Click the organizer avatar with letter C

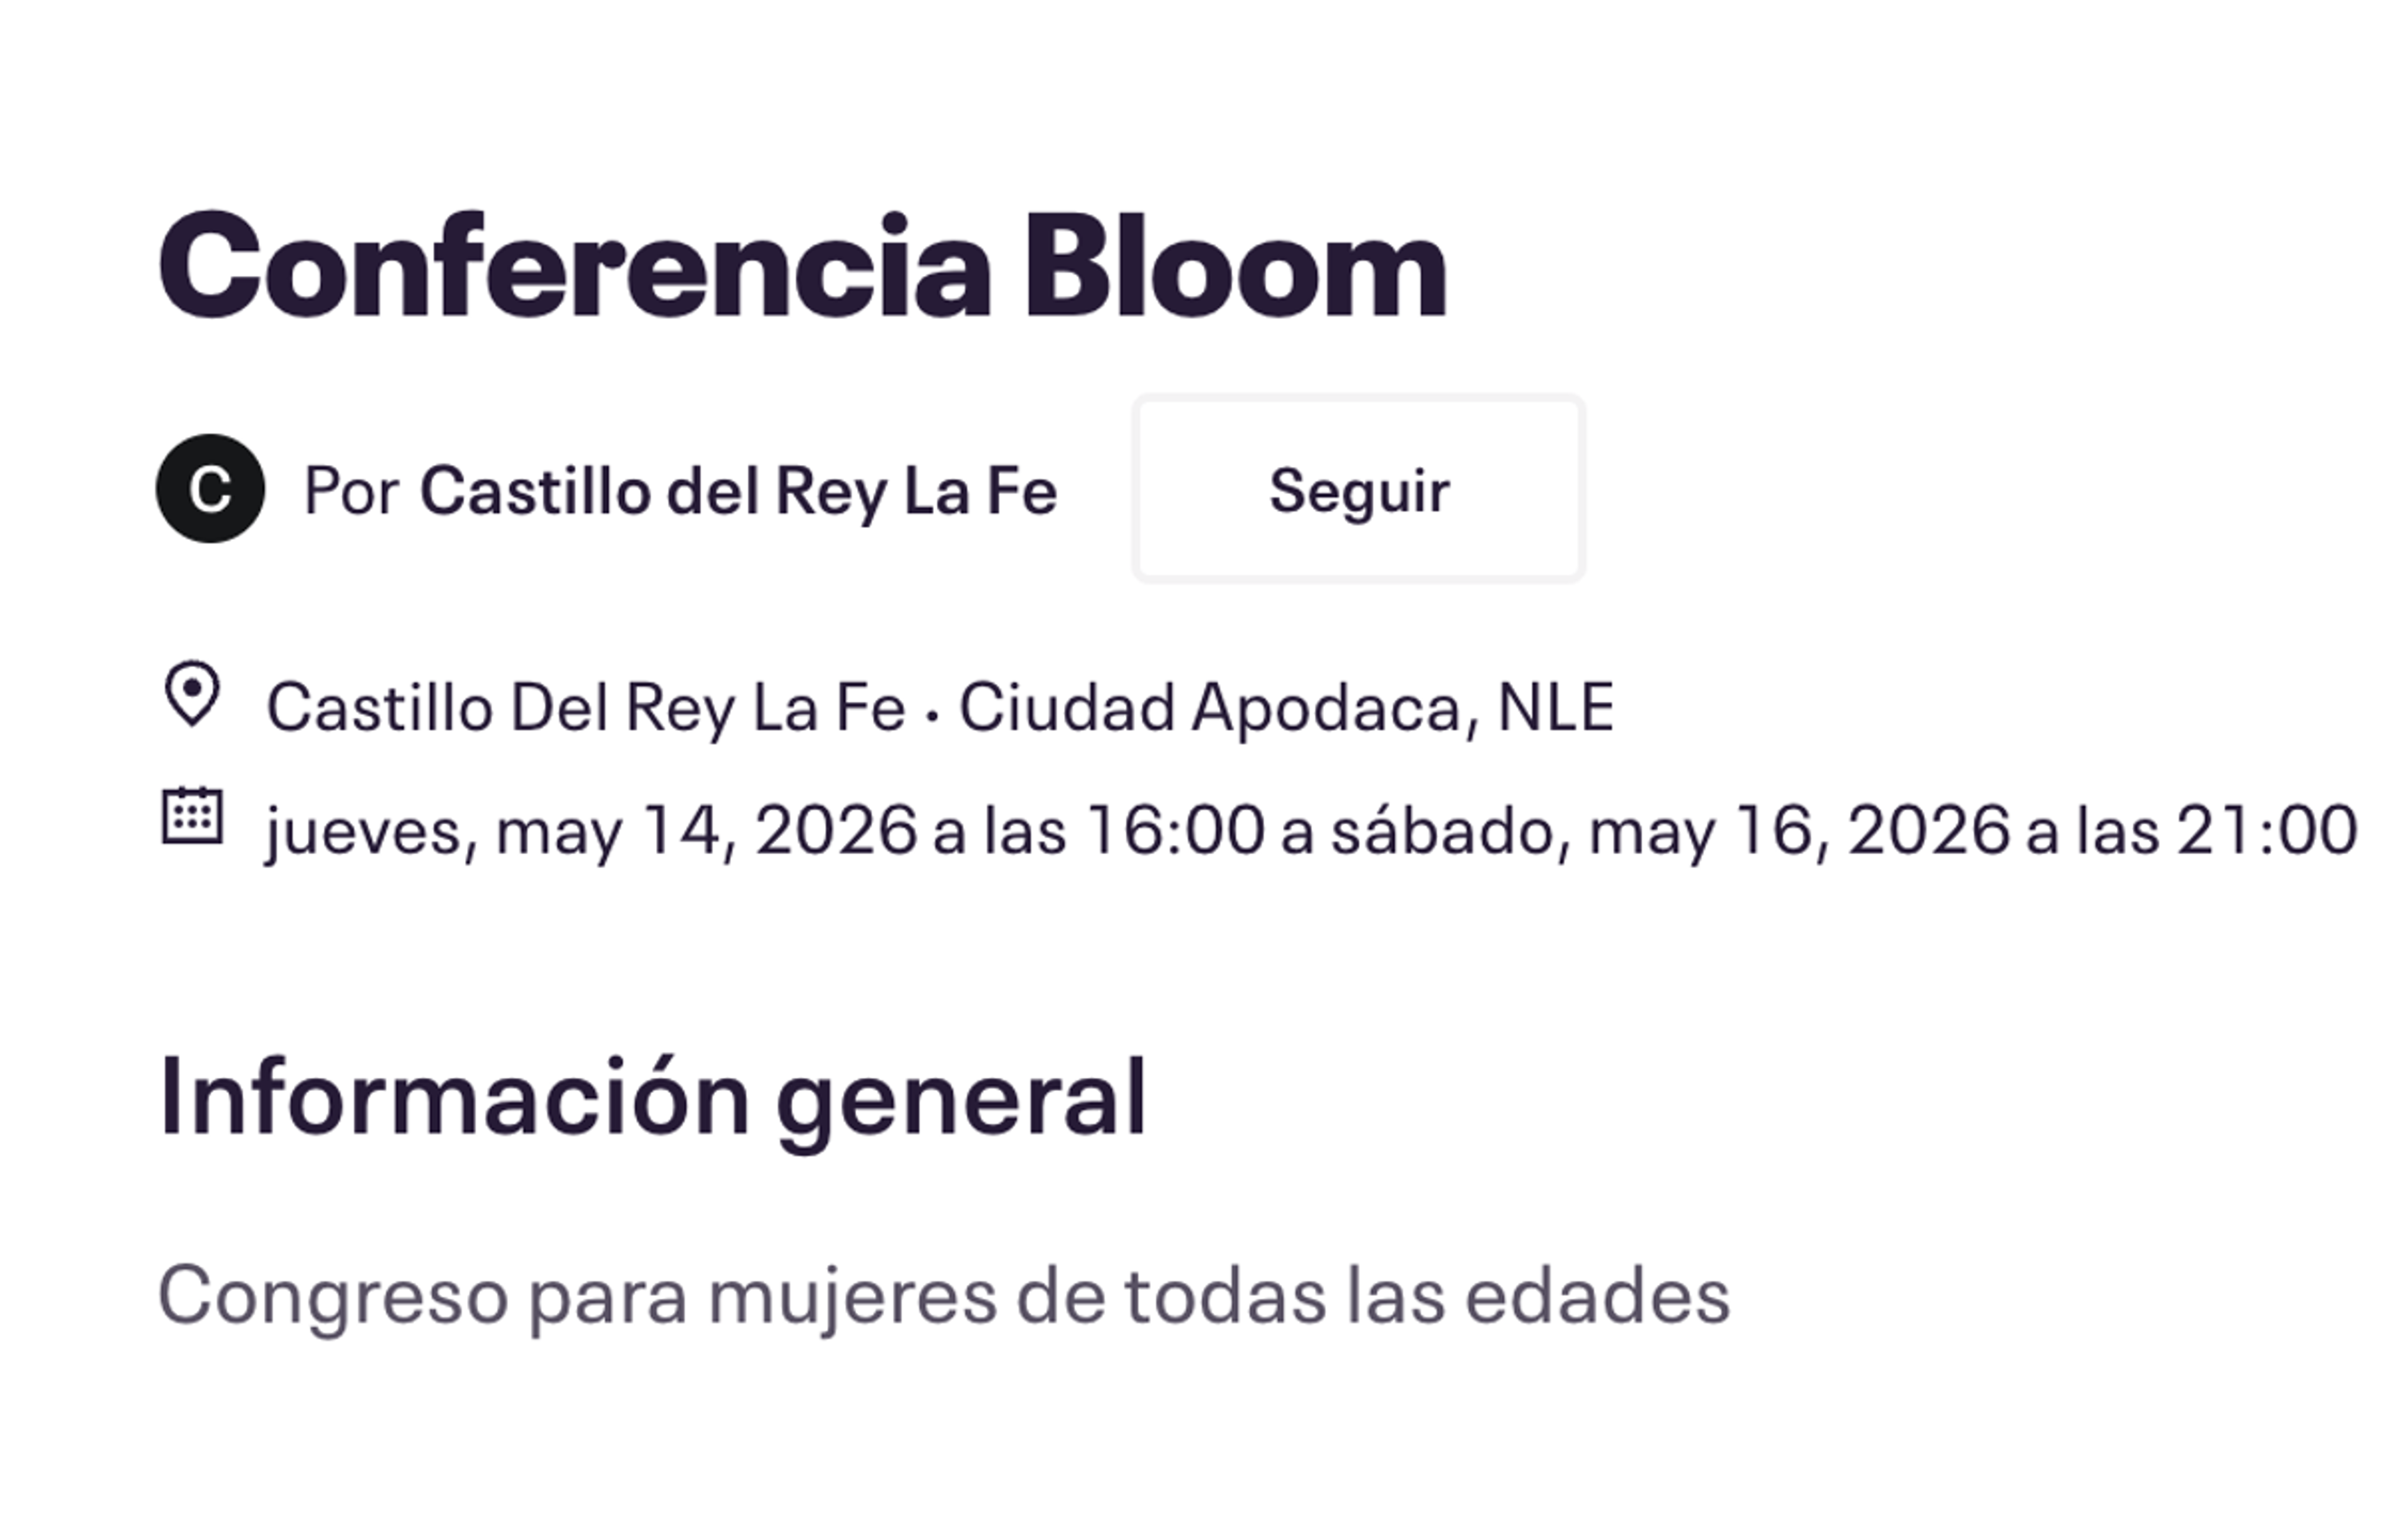[x=210, y=489]
